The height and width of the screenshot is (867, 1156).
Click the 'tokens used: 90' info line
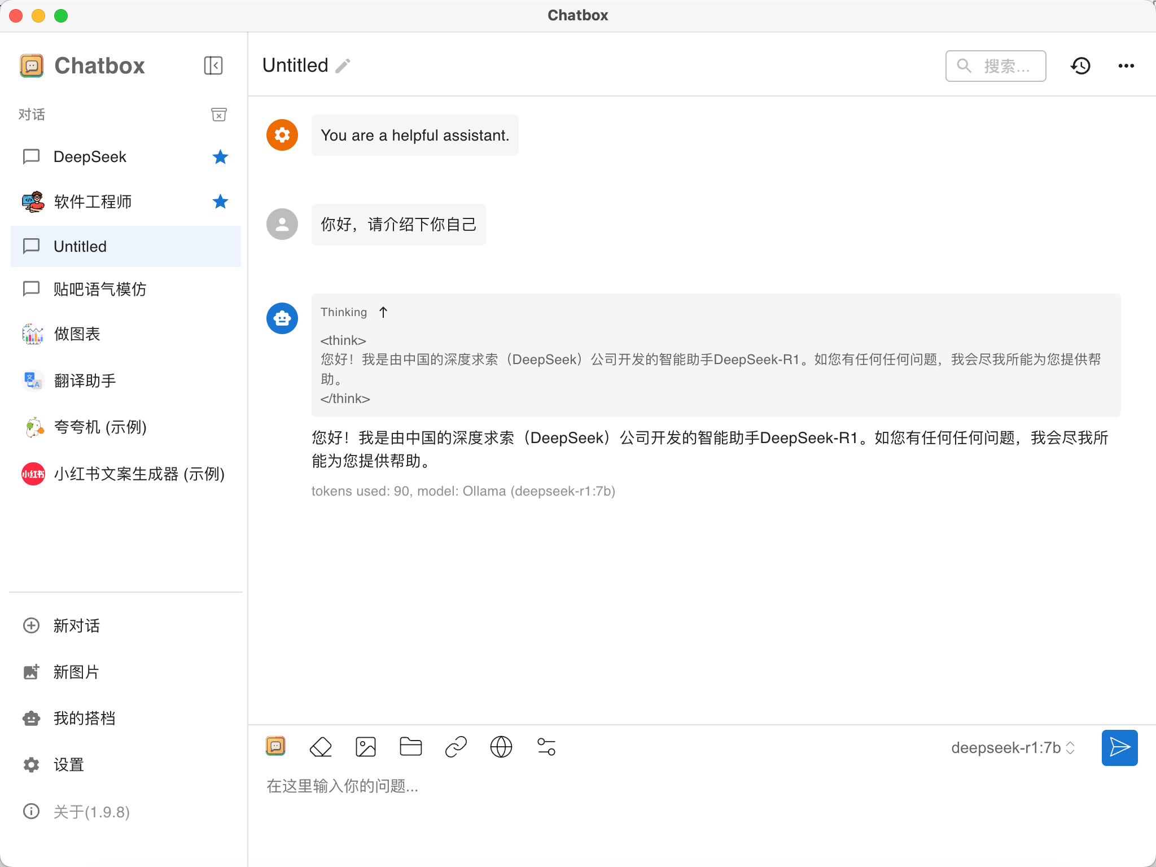(463, 491)
